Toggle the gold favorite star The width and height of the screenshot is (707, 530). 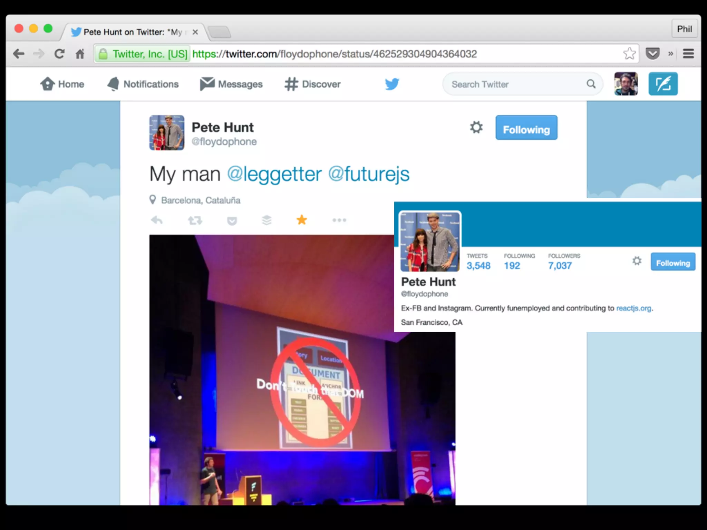click(x=302, y=220)
